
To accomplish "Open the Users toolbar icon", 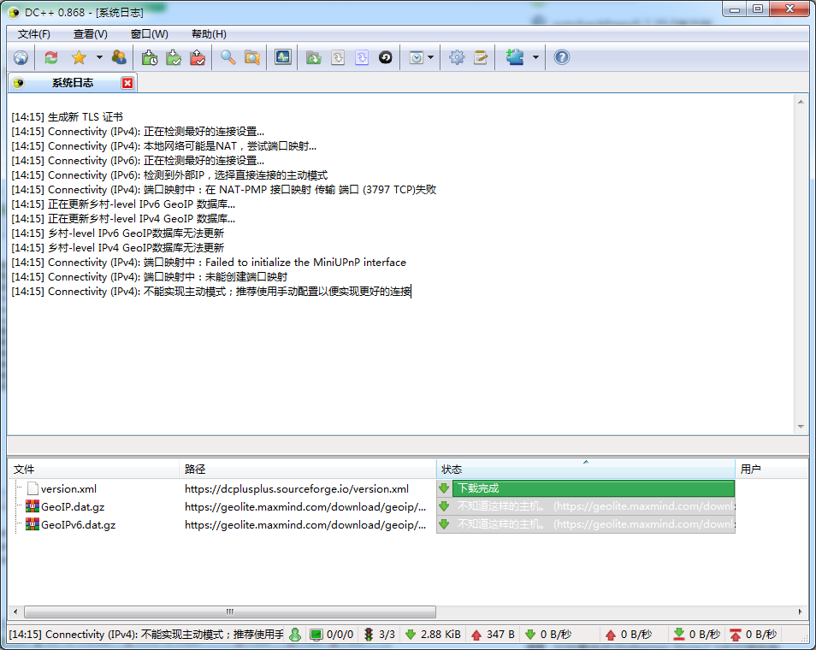I will click(x=119, y=58).
